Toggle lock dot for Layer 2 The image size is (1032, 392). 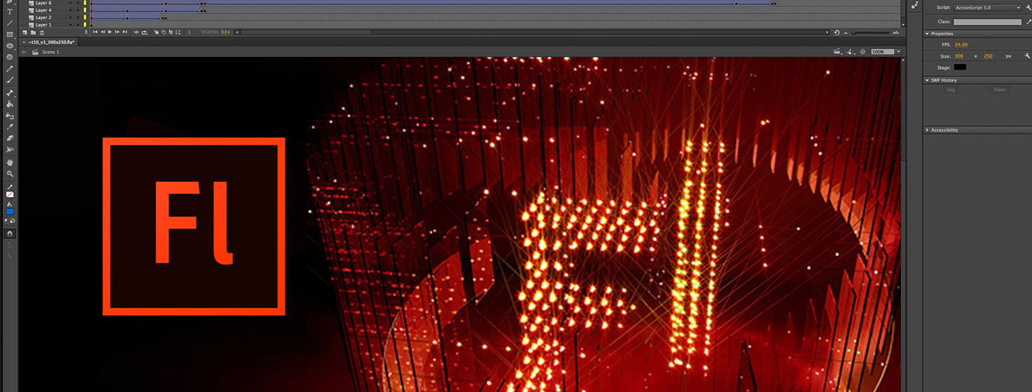pos(78,17)
